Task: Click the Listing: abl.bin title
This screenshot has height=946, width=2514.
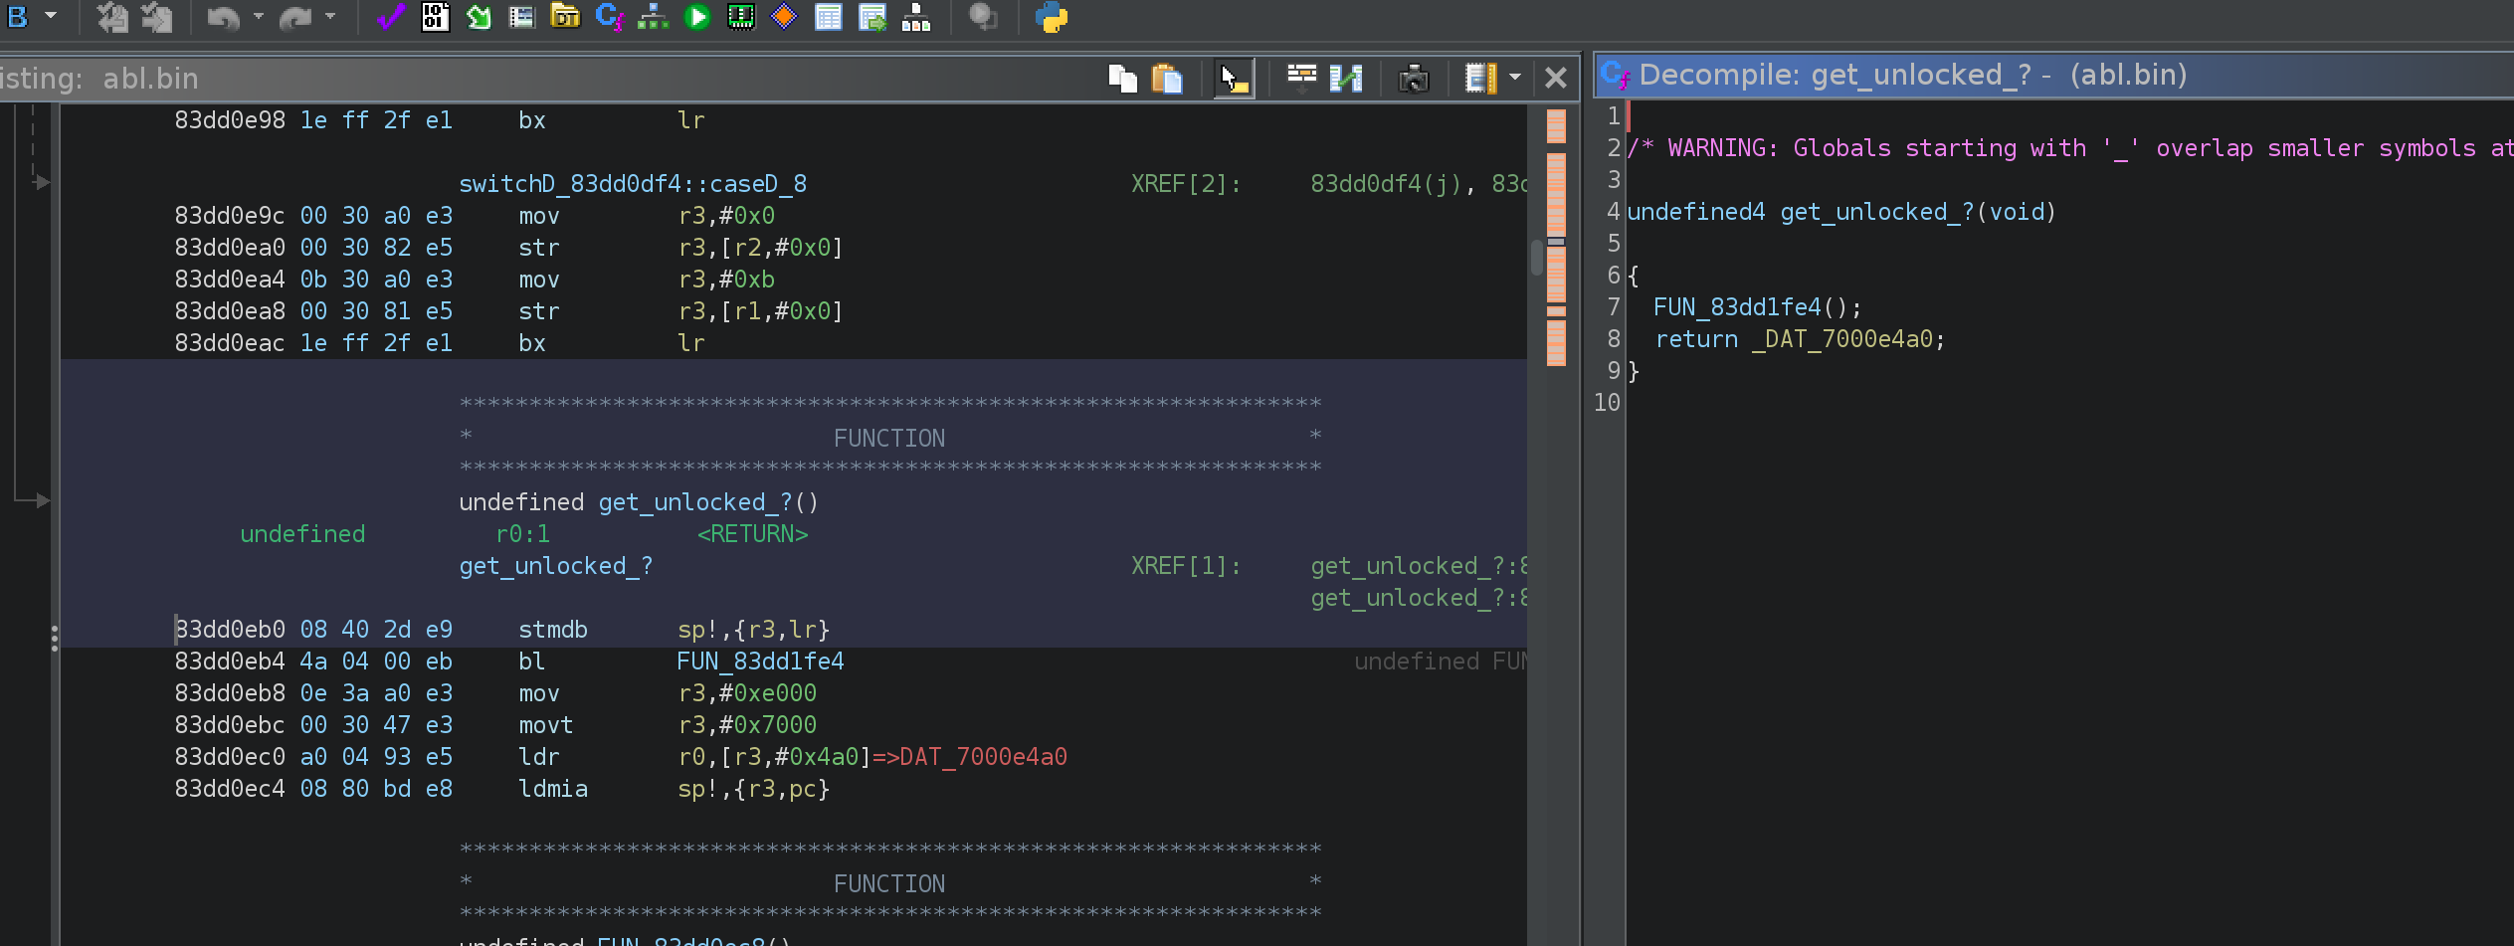Action: click(x=99, y=78)
